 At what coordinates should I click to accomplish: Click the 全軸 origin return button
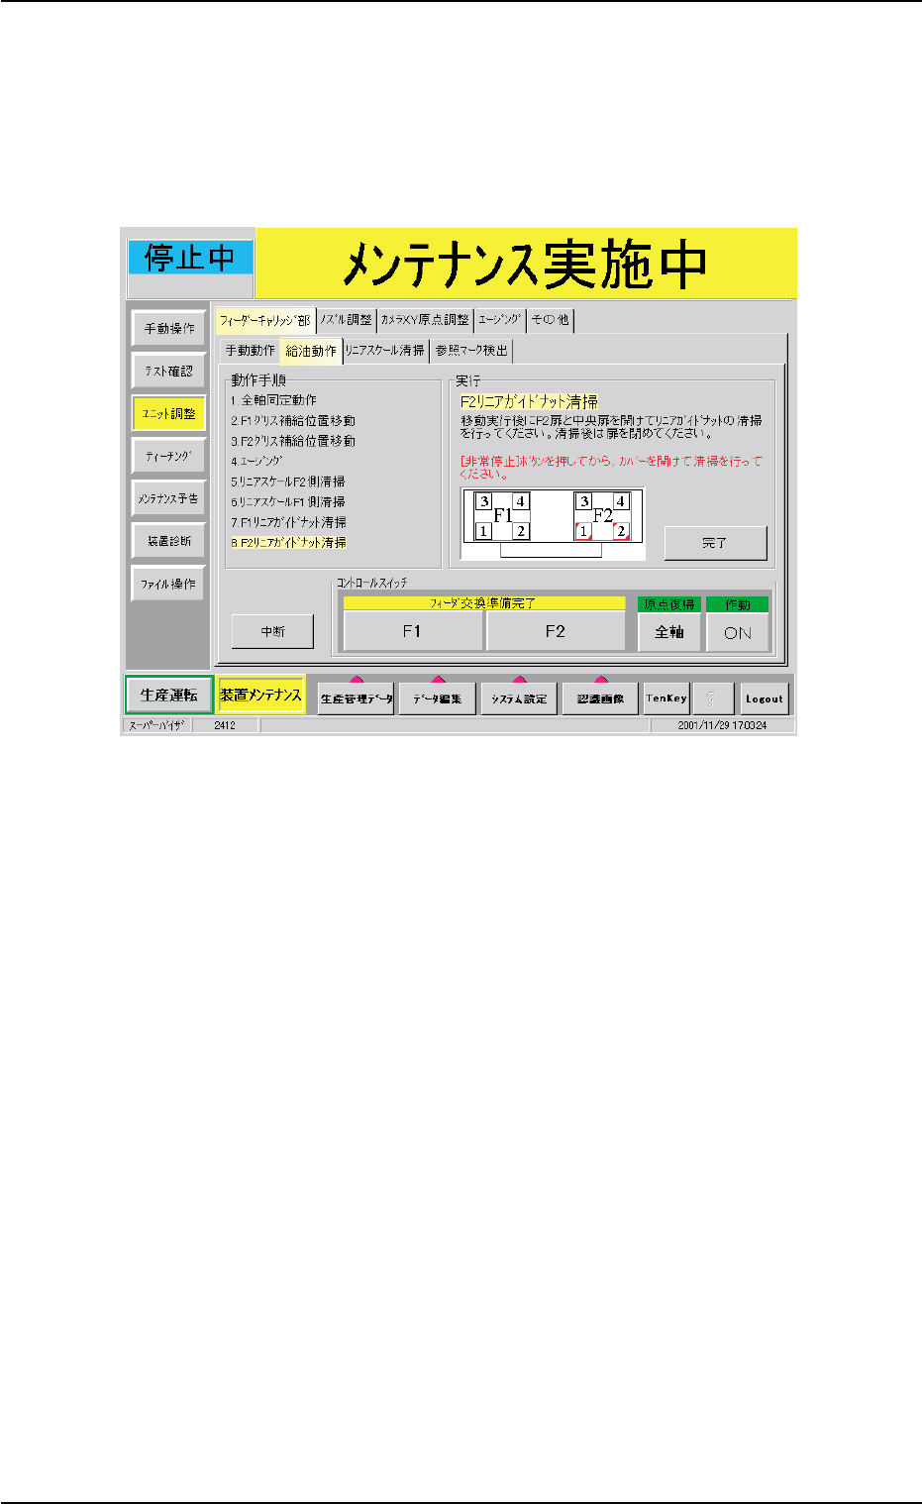(669, 632)
